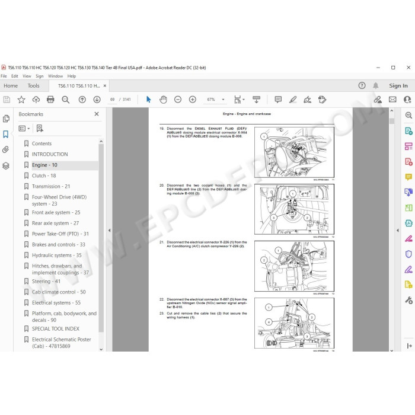
Task: Add a sticky note comment
Action: pos(278,100)
